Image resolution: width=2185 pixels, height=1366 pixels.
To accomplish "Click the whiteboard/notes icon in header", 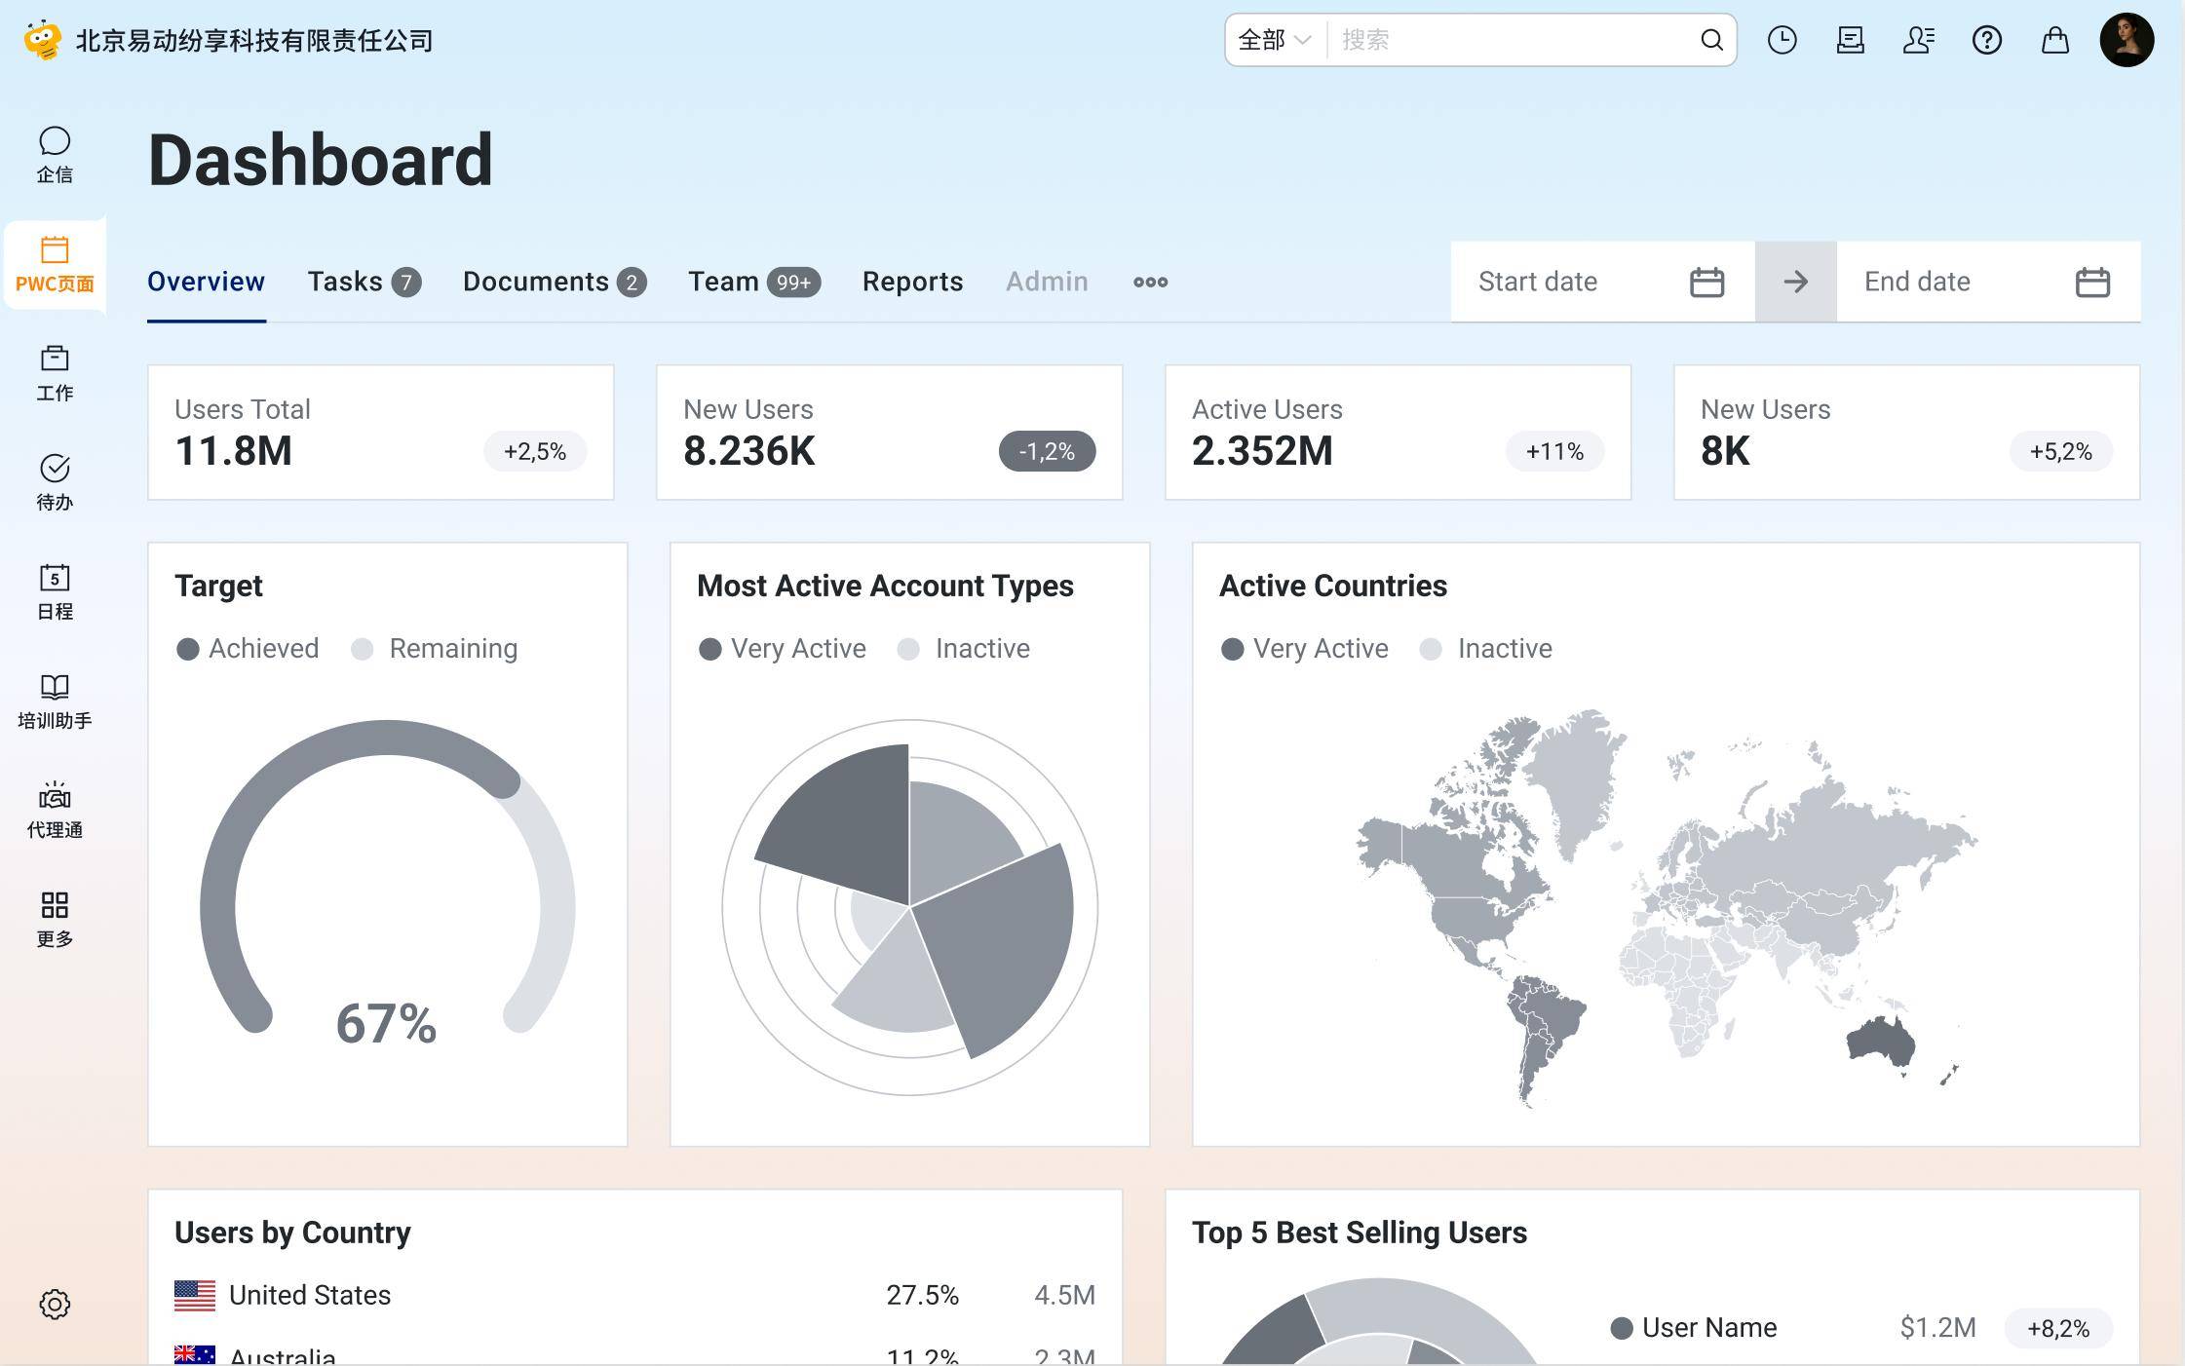I will (x=1850, y=40).
